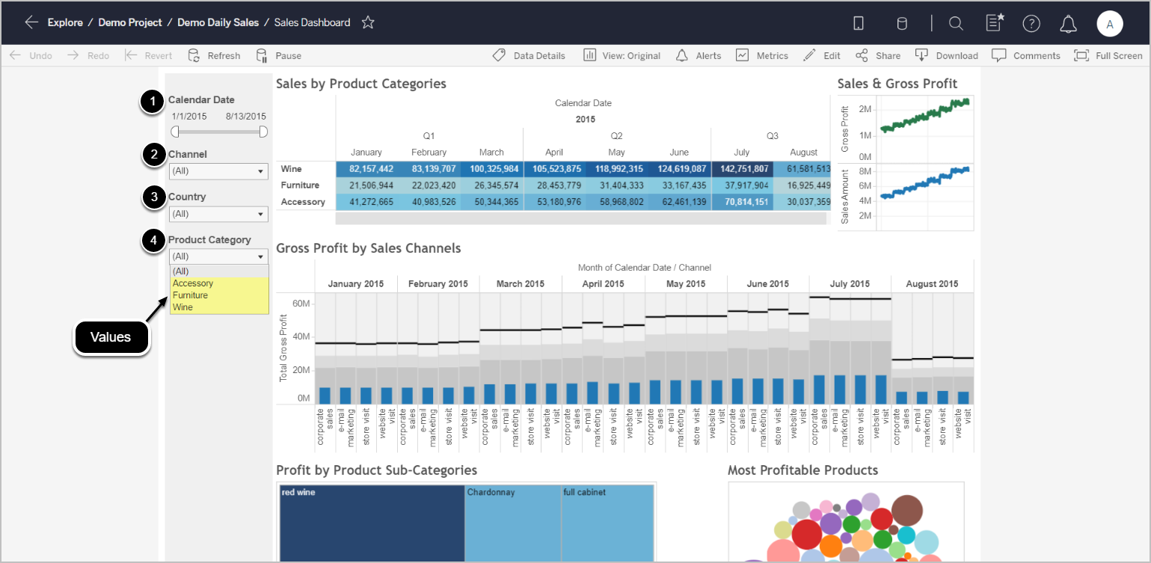The width and height of the screenshot is (1151, 563).
Task: Open notifications bell icon
Action: (1068, 24)
